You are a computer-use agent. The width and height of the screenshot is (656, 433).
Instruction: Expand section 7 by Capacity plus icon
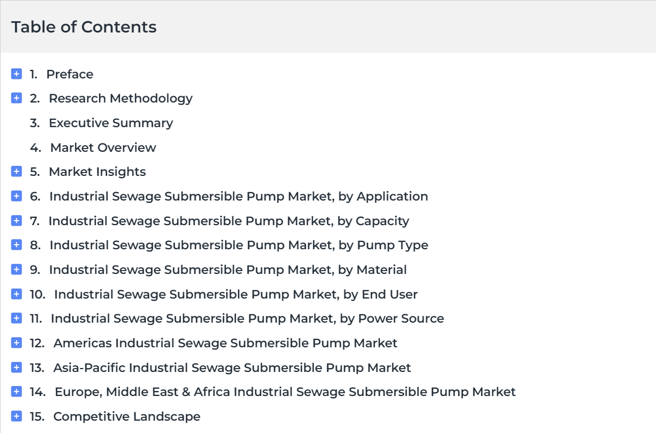(16, 221)
